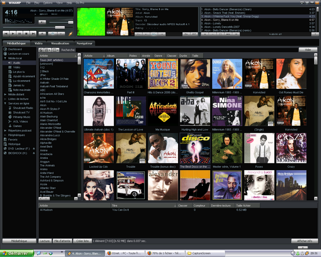Image resolution: width=321 pixels, height=257 pixels.
Task: Click the Médiathèque button at bottom
Action: [19, 241]
